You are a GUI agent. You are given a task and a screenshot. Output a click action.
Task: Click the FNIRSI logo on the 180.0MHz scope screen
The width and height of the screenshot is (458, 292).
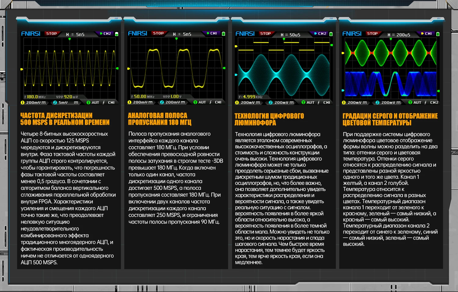click(31, 34)
